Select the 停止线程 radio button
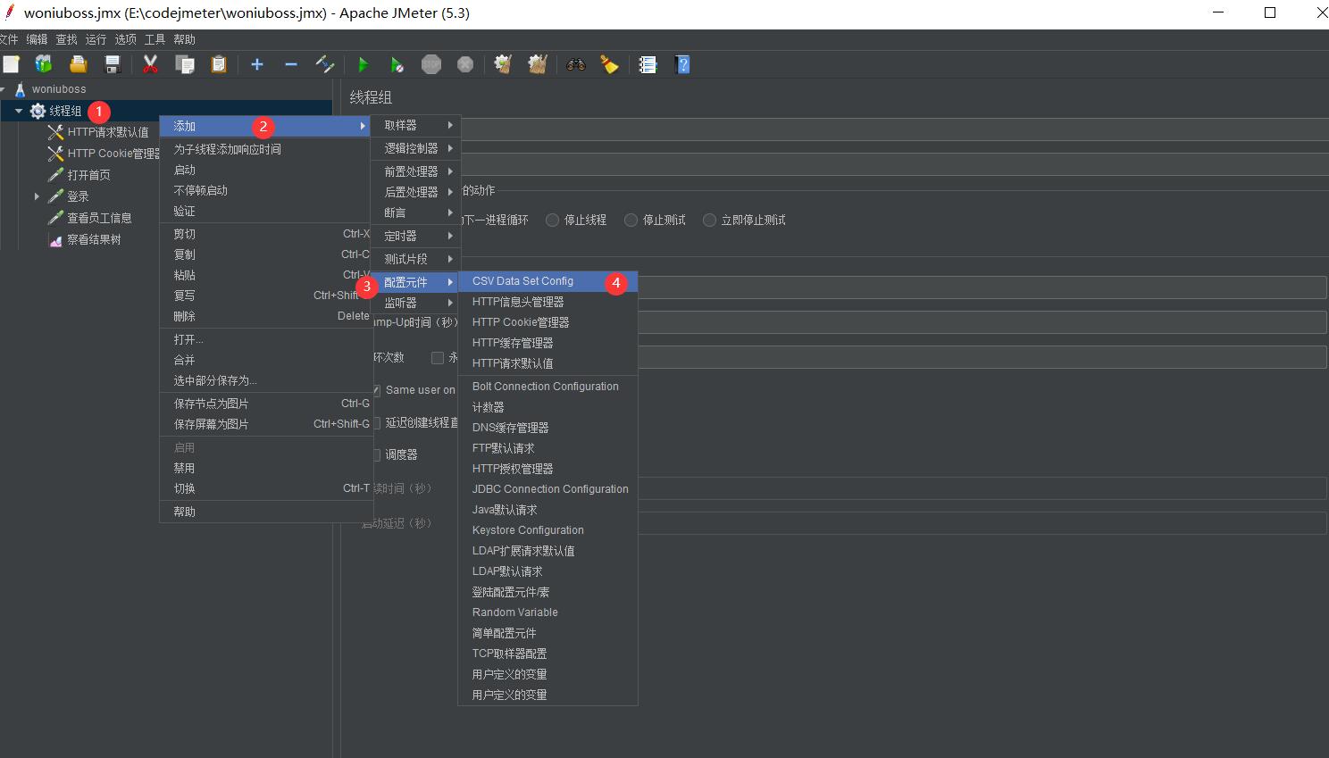 pyautogui.click(x=553, y=220)
